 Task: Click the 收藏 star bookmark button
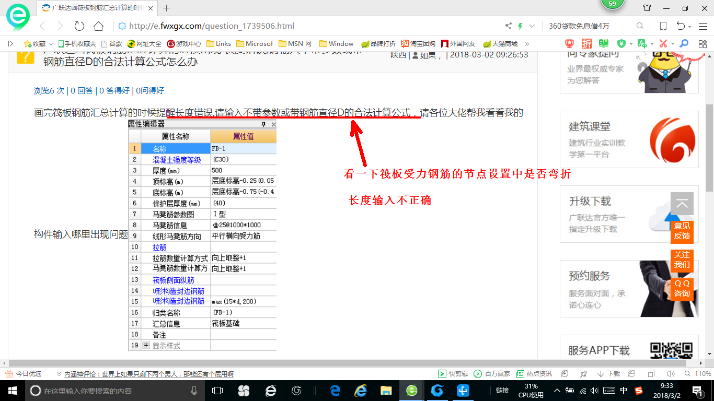click(x=34, y=44)
